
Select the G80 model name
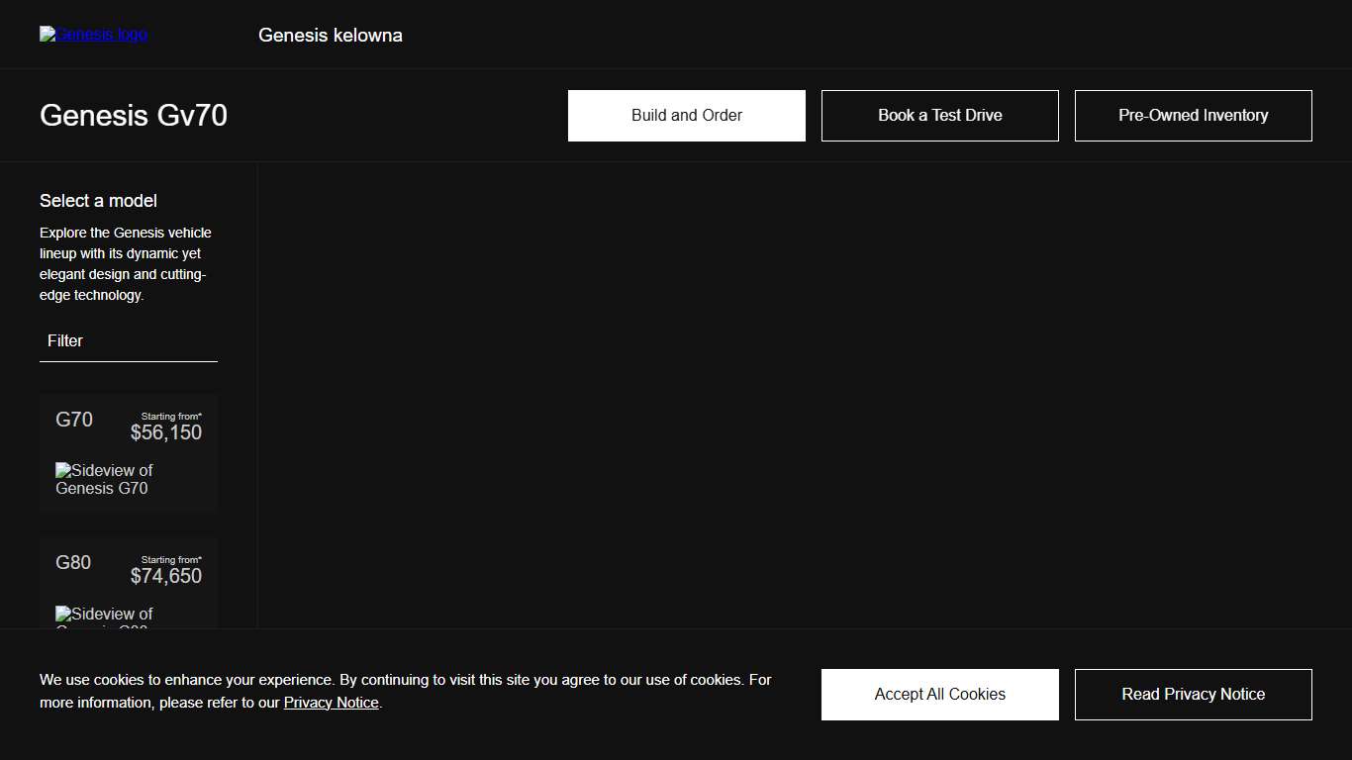[x=73, y=563]
